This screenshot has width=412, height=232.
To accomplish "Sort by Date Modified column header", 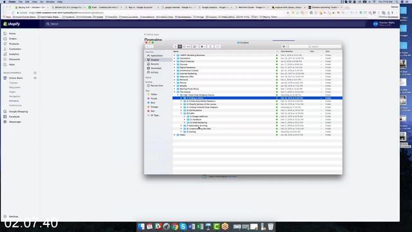I will click(x=287, y=52).
